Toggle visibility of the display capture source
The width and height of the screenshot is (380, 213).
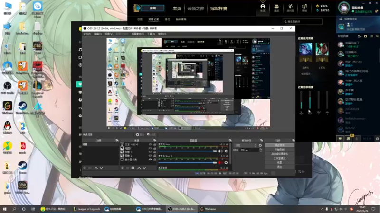[x=150, y=160]
